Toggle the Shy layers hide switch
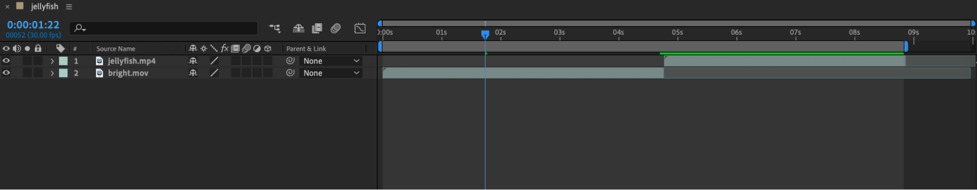977x190 pixels. (x=298, y=29)
